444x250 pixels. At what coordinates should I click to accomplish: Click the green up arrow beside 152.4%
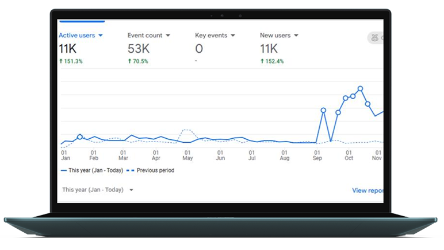(262, 61)
